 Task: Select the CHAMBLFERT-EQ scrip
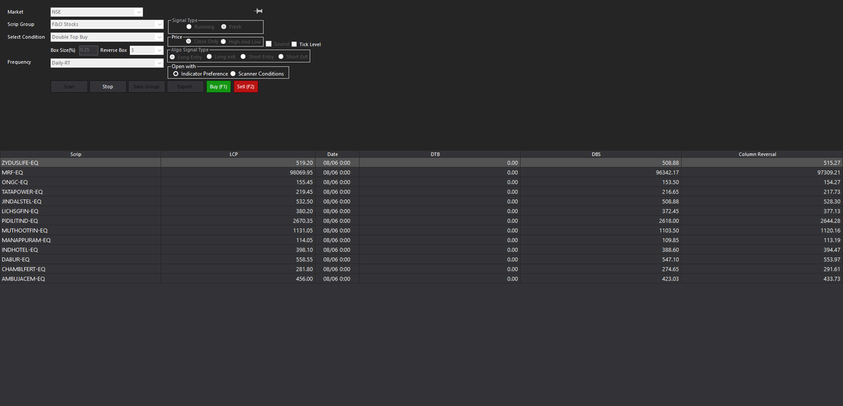coord(23,269)
